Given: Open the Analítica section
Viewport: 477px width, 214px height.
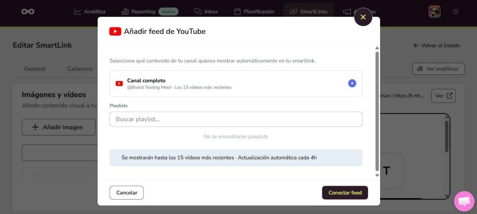Looking at the screenshot, I should click(90, 12).
